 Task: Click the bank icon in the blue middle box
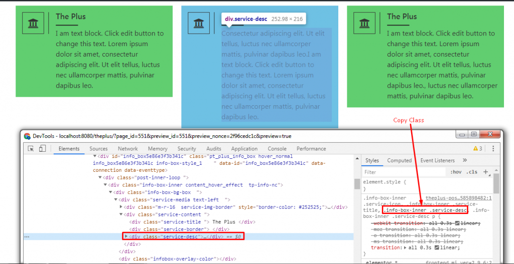coord(198,24)
